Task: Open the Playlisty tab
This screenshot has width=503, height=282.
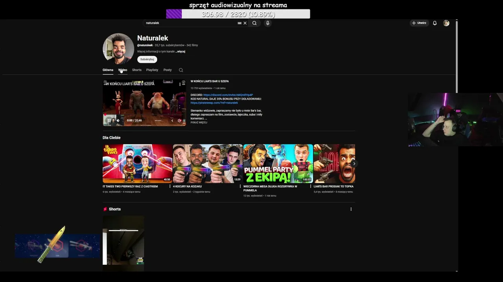Action: (x=152, y=70)
